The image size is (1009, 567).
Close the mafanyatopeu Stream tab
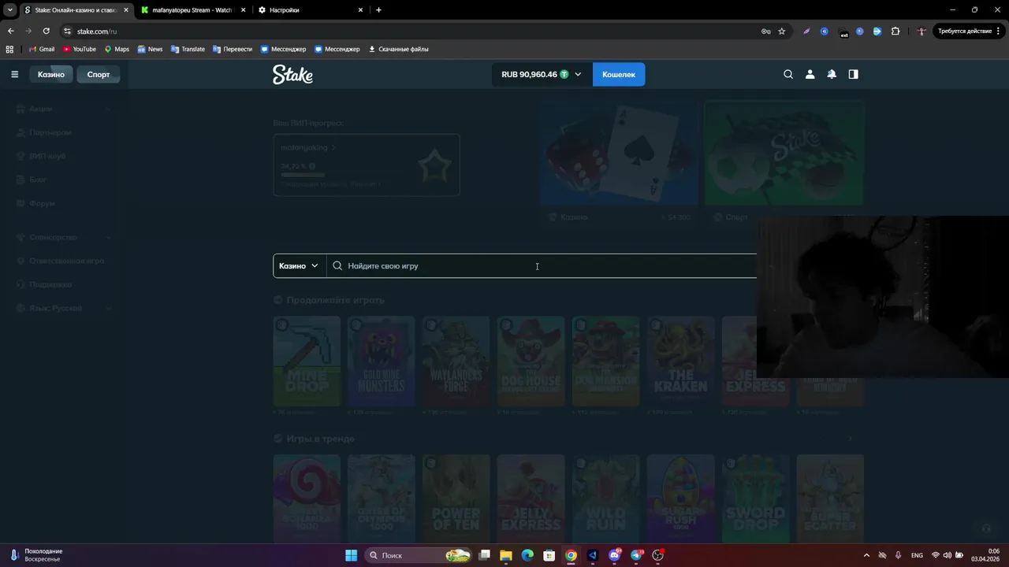(x=243, y=10)
